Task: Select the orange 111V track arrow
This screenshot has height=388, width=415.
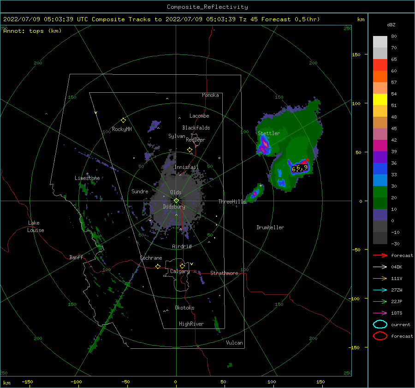Action: 380,278
